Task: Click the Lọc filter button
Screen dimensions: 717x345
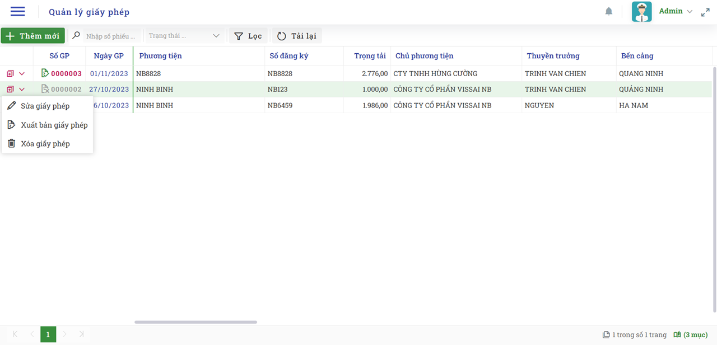Action: (248, 36)
